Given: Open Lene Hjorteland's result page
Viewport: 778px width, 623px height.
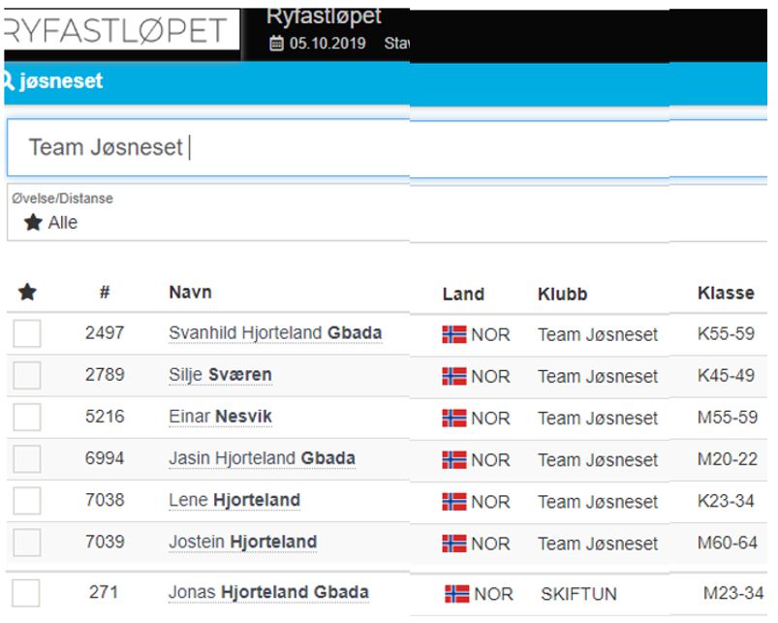Looking at the screenshot, I should pos(234,500).
